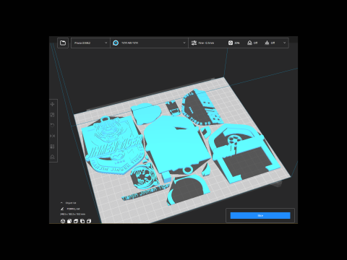This screenshot has width=347, height=260.
Task: Select the Mirror tool
Action: [52, 136]
